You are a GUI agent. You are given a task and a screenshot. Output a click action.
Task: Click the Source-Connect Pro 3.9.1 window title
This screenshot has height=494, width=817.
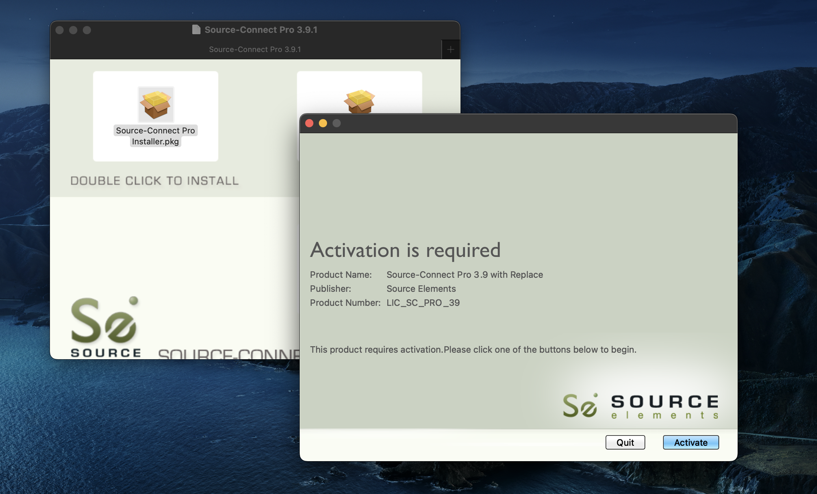coord(261,30)
